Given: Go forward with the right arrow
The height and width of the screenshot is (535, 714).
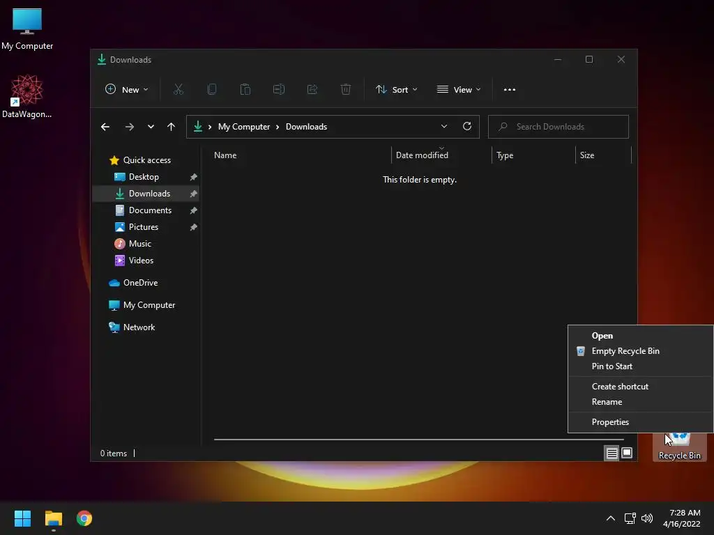Looking at the screenshot, I should click(129, 127).
